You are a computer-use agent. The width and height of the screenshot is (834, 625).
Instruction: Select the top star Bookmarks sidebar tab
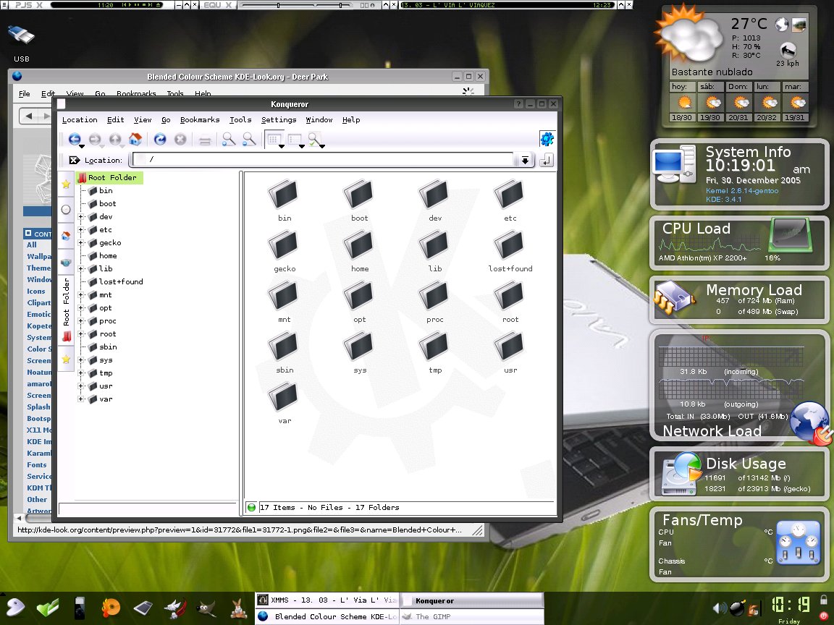tap(66, 184)
